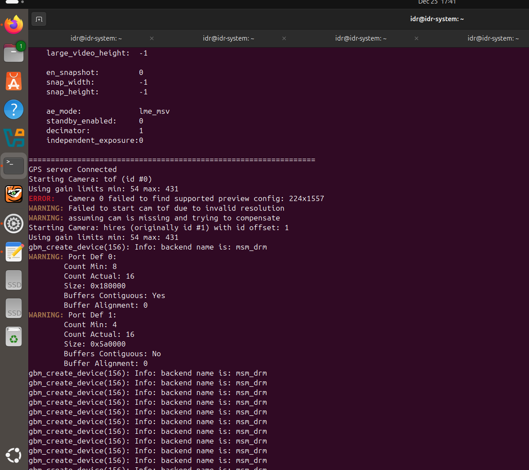Select the third idr@idr-system tab
This screenshot has height=470, width=529.
point(360,38)
